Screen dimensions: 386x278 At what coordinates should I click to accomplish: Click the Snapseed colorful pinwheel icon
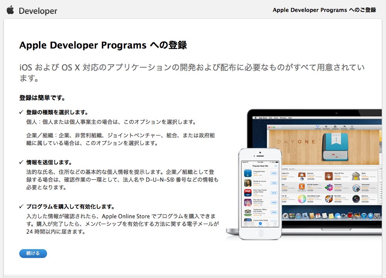point(329,188)
